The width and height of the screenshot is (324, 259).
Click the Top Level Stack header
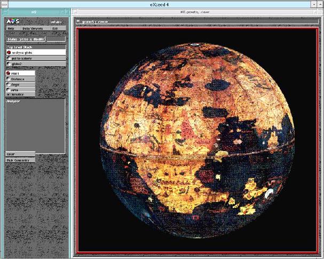point(36,47)
